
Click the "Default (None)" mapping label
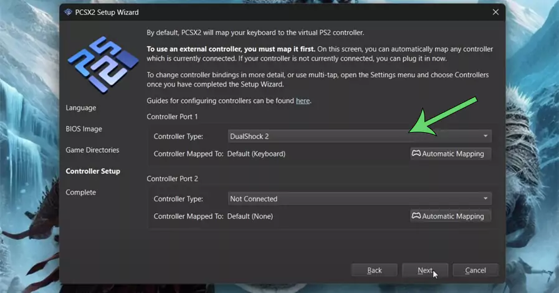[250, 216]
